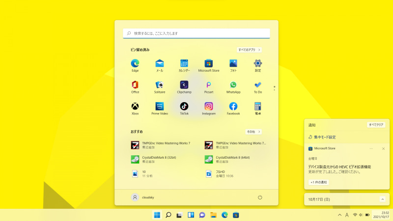Open Prime Video app

pyautogui.click(x=159, y=109)
